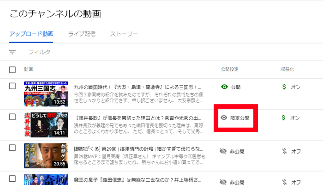Click the green dollar icon for 九州の戦国時代 video

[x=284, y=87]
